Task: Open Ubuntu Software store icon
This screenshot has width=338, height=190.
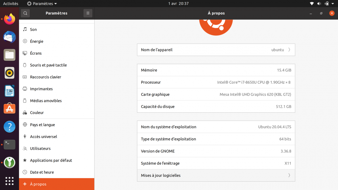Action: (x=9, y=108)
